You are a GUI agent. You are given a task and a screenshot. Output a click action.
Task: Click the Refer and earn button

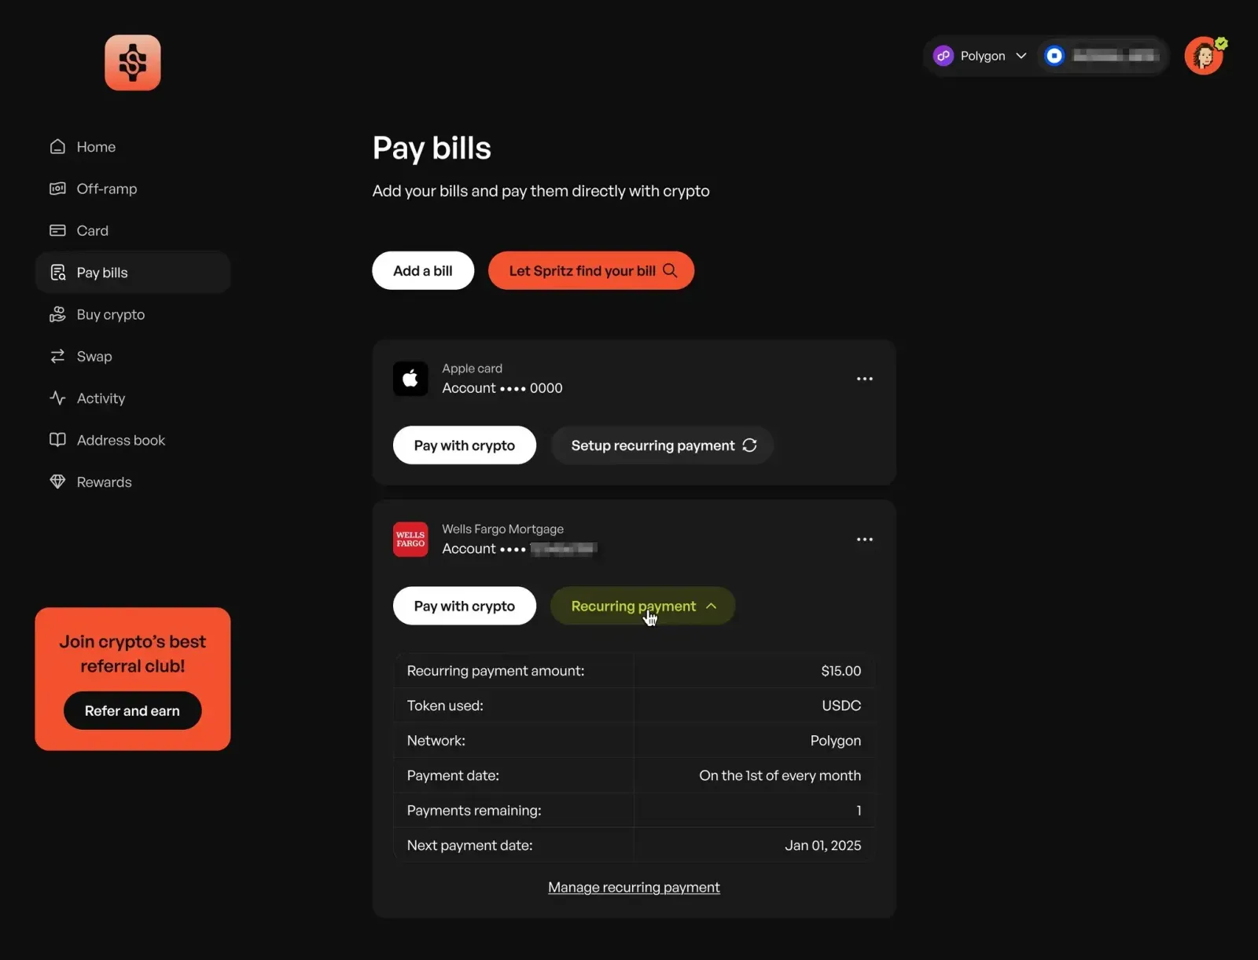pyautogui.click(x=132, y=710)
